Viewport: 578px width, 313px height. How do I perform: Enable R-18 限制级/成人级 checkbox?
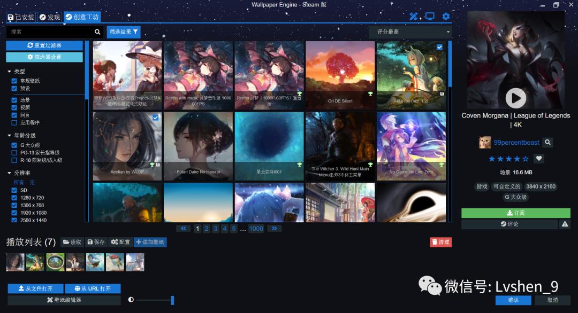[14, 160]
